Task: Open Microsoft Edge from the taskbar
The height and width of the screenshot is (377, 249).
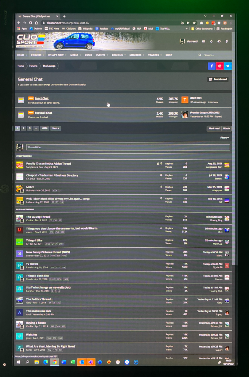Action: 46,362
